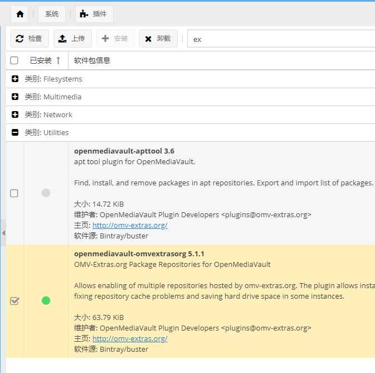Open omvextrasorg homepage link omv-extras.org
This screenshot has width=375, height=373.
pyautogui.click(x=130, y=339)
